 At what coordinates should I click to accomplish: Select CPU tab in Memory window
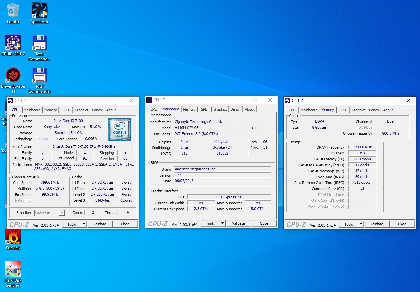coord(292,110)
